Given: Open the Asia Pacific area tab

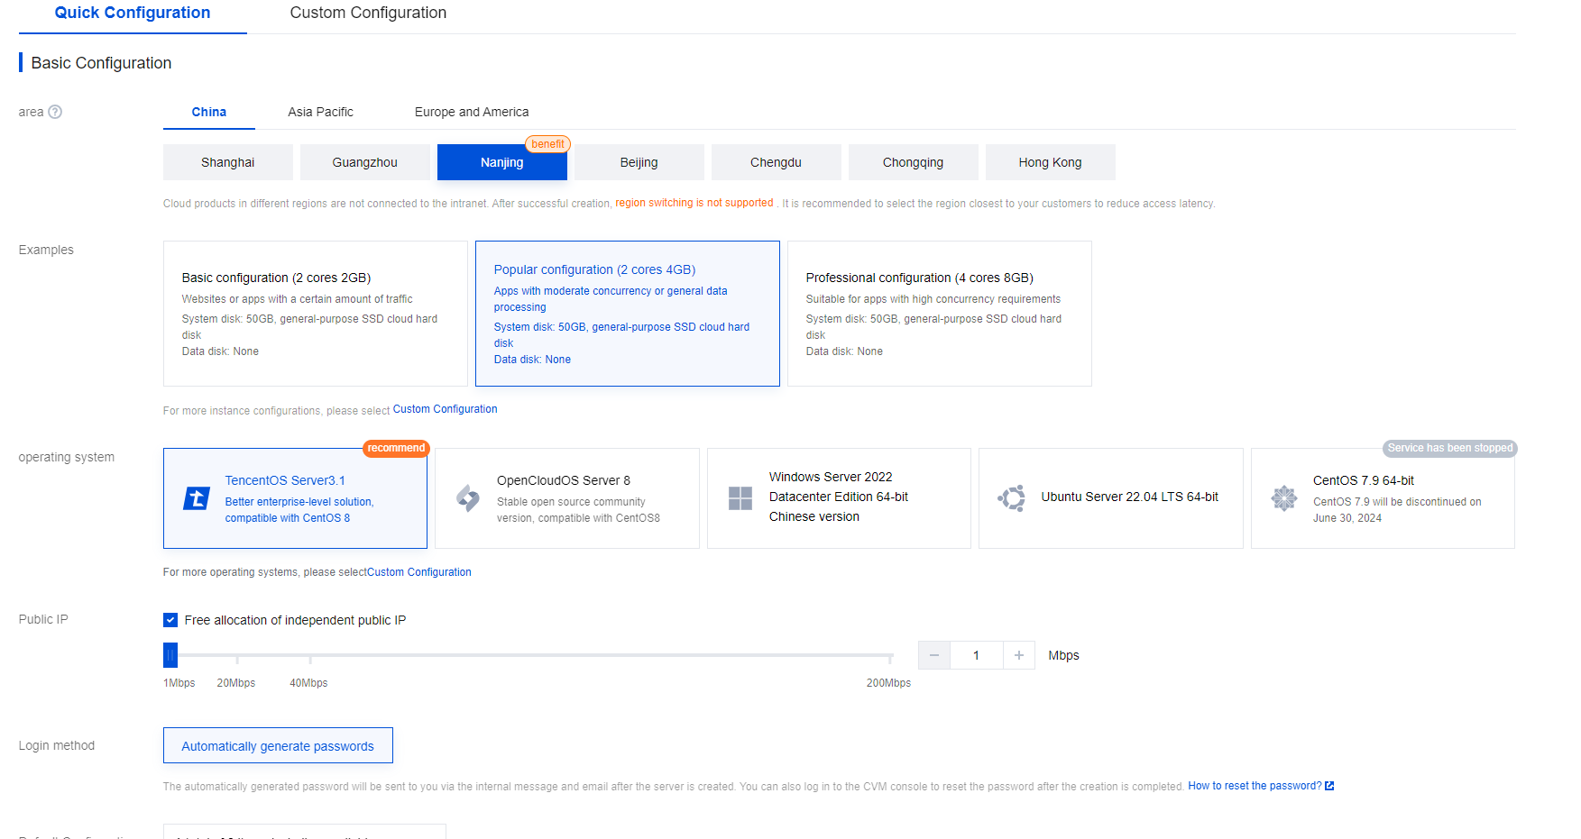Looking at the screenshot, I should [320, 112].
